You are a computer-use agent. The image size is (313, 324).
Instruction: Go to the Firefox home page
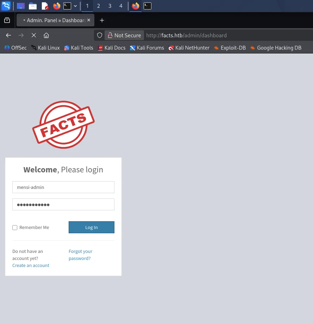(46, 35)
